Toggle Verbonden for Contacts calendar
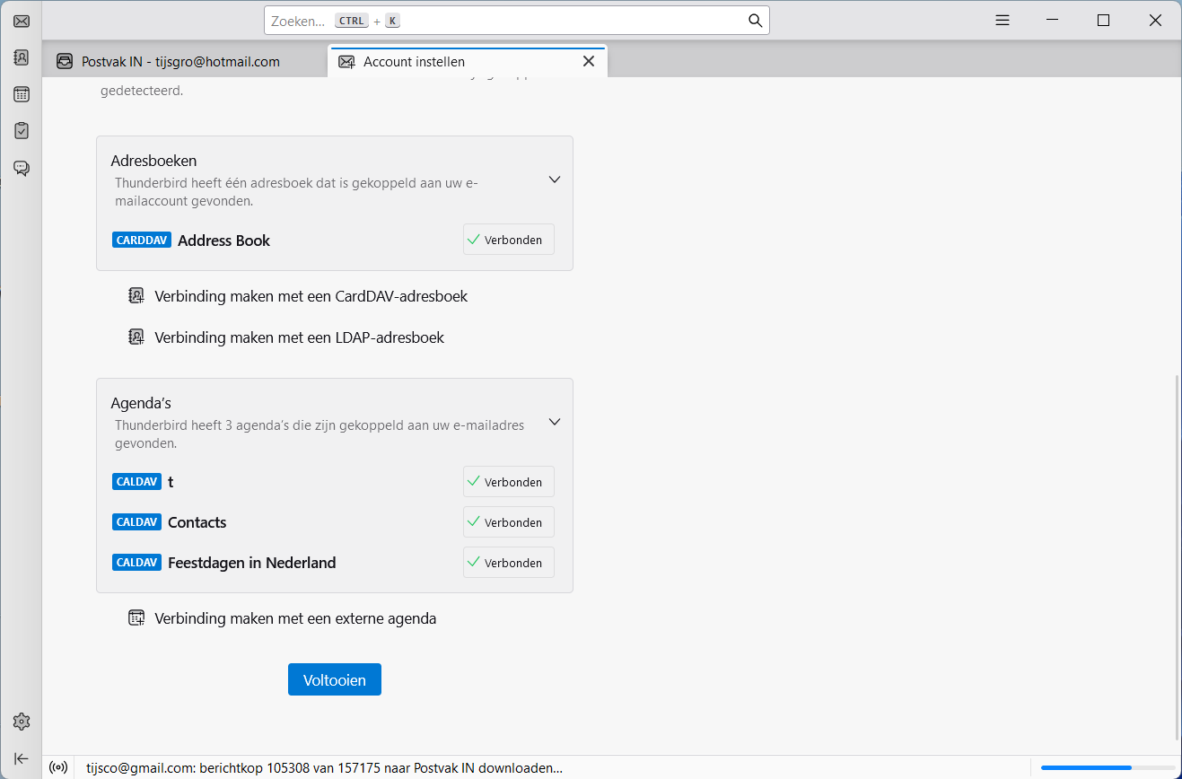The image size is (1182, 779). tap(508, 522)
